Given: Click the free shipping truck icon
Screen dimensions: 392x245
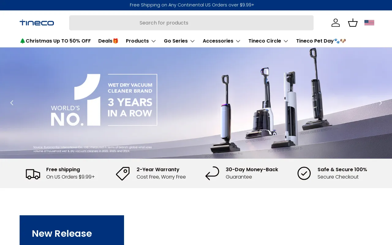Looking at the screenshot, I should click(x=33, y=173).
